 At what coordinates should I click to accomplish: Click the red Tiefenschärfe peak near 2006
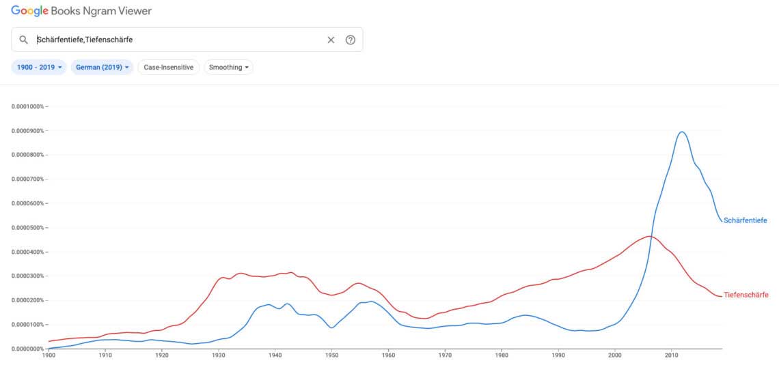[649, 236]
